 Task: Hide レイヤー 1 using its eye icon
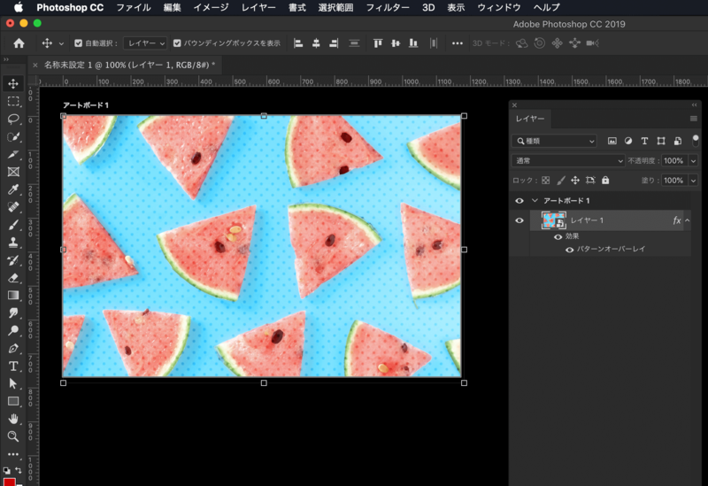click(519, 220)
